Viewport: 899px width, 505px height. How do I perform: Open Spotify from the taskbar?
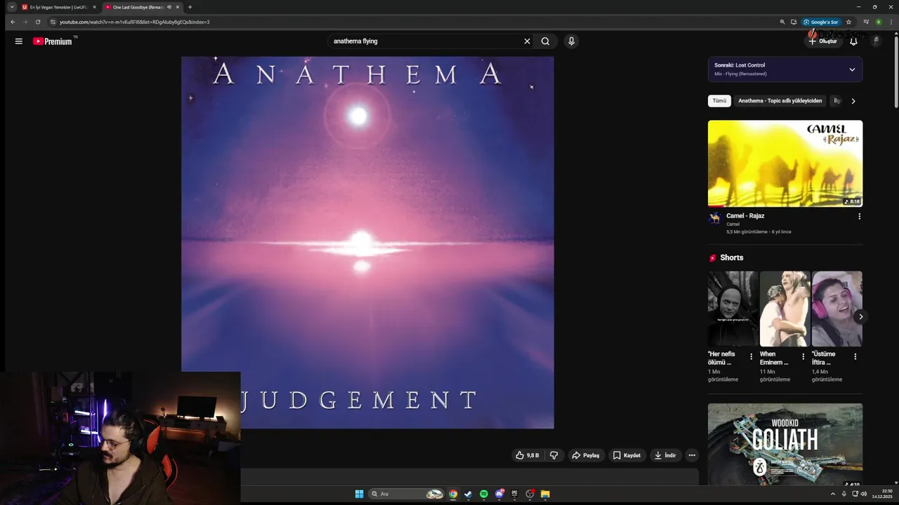point(483,494)
